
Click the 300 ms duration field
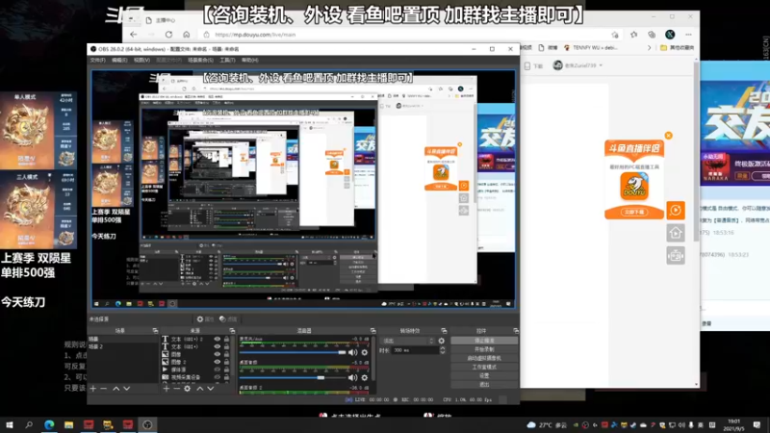tap(415, 350)
